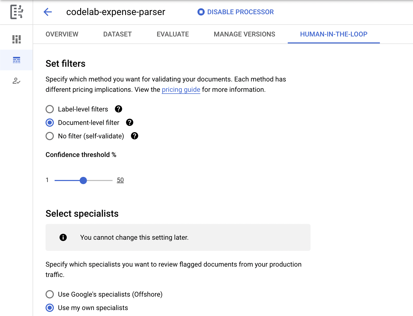413x316 pixels.
Task: Click info icon in specialists notice
Action: pos(63,237)
